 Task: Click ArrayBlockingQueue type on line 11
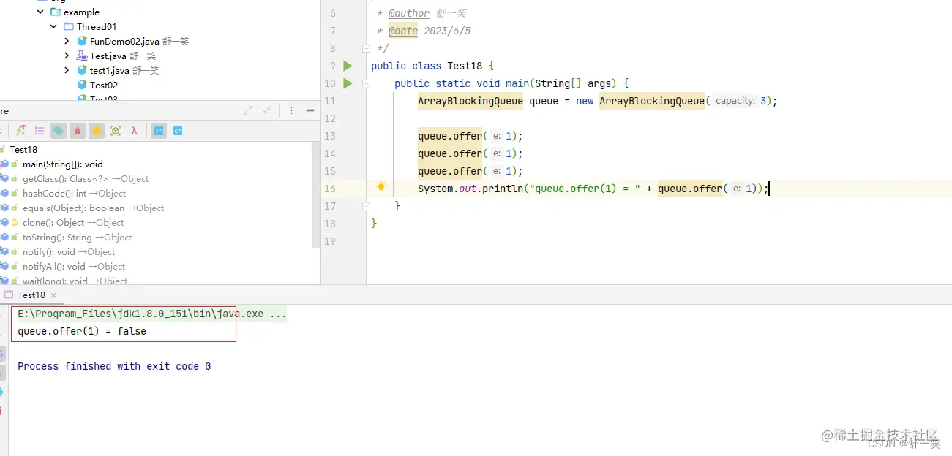pos(471,101)
